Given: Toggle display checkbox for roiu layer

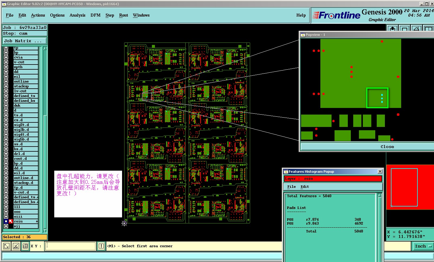Looking at the screenshot, I should pyautogui.click(x=6, y=221).
